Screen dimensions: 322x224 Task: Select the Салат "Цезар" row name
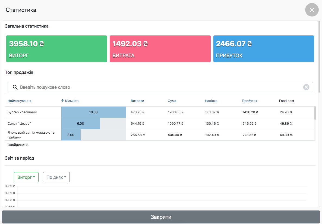pos(19,124)
